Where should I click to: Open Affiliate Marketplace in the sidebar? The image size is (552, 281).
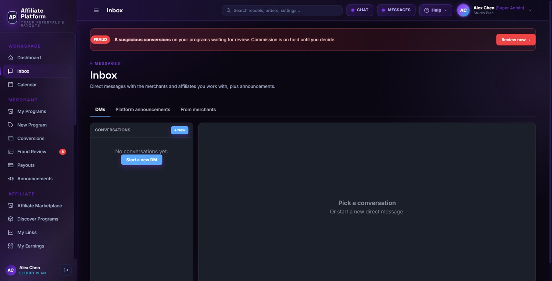click(37, 205)
